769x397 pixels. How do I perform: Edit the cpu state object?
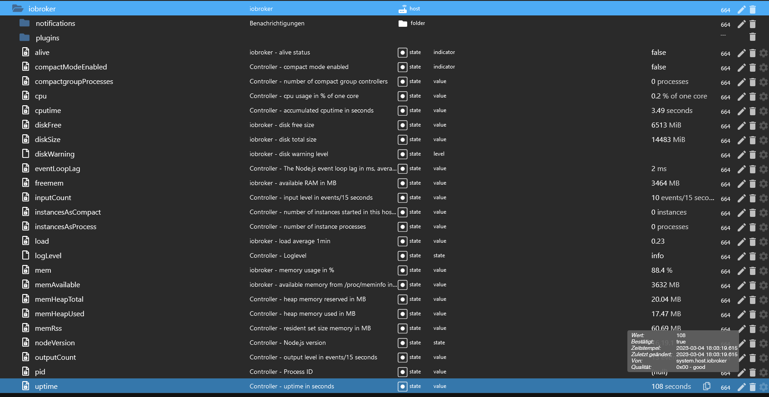pos(741,97)
